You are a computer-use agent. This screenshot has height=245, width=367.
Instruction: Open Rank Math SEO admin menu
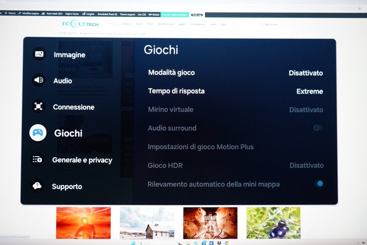(x=52, y=14)
